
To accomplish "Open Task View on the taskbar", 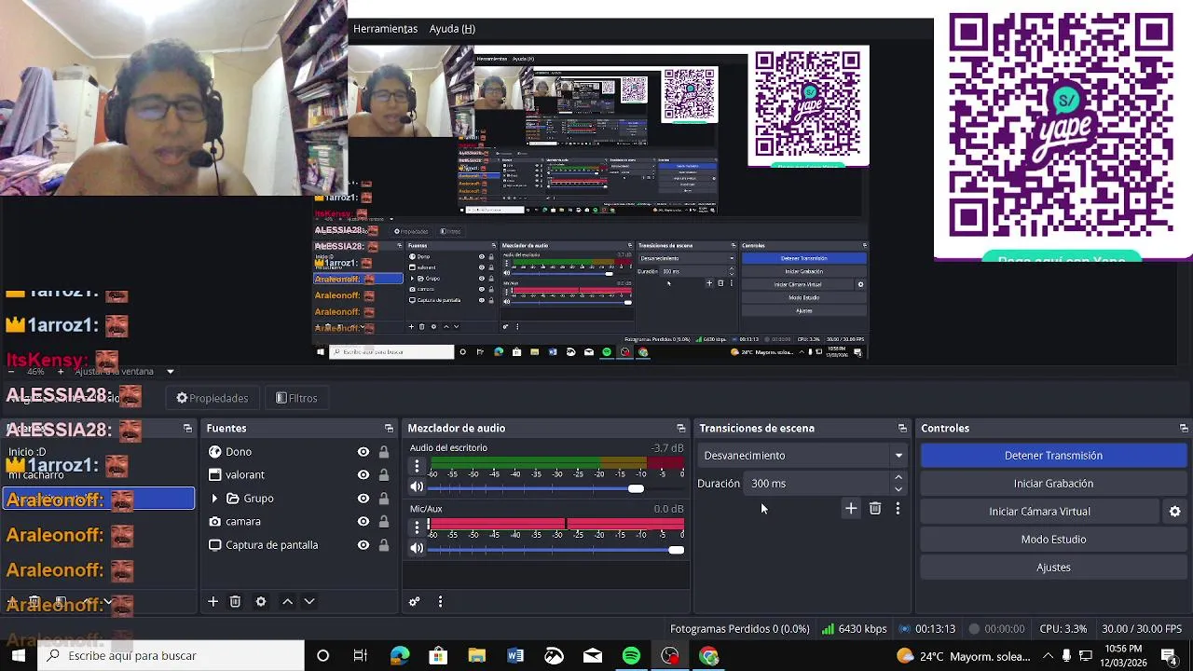I will click(361, 656).
